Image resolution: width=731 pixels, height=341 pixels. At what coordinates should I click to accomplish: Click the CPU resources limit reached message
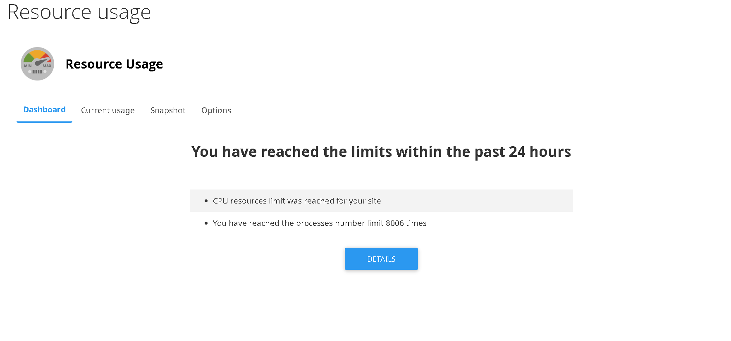(x=296, y=201)
